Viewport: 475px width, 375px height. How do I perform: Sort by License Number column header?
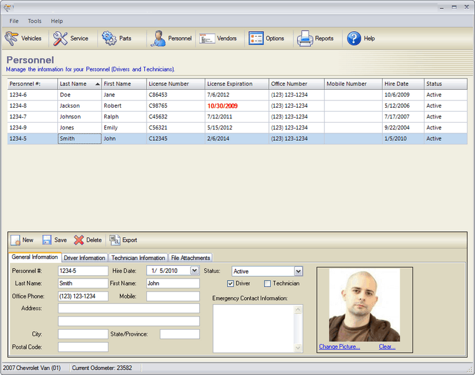[175, 83]
